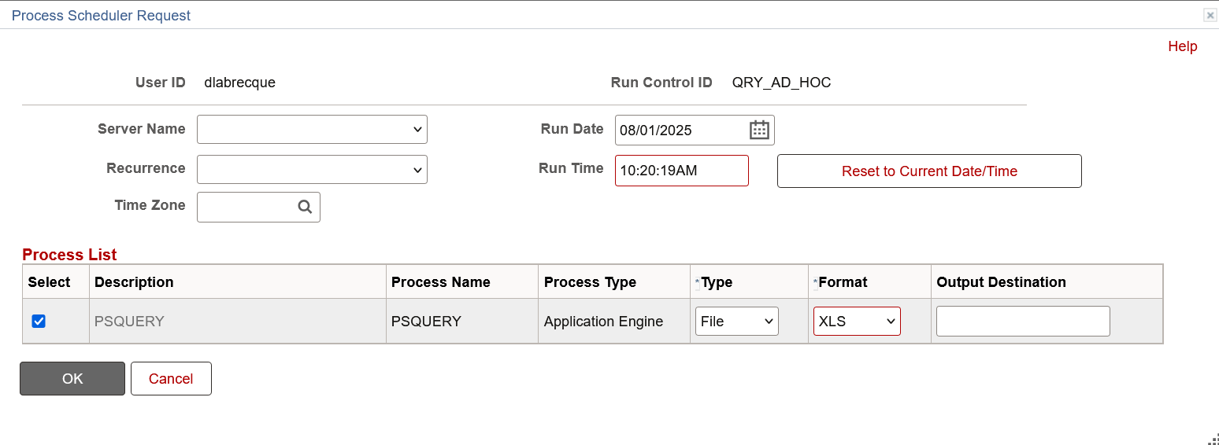This screenshot has width=1219, height=445.
Task: Click the Description column header
Action: (134, 282)
